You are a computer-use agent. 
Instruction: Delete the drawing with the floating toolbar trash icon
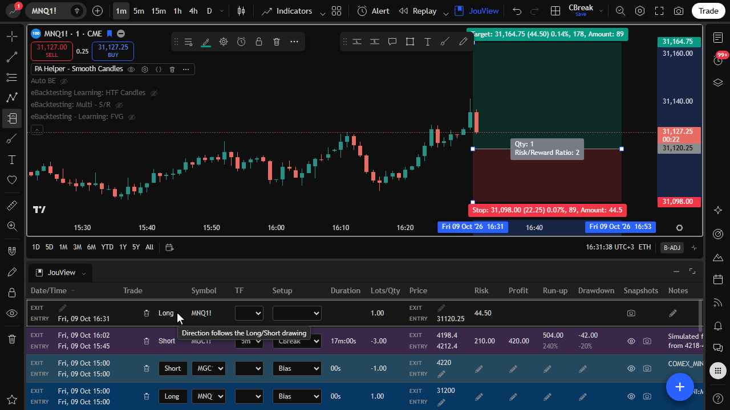point(277,42)
